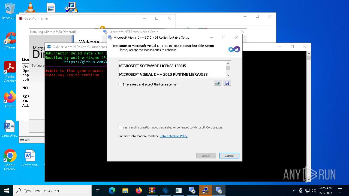
Task: Tick send setup experiences checkbox
Action: coord(120,127)
